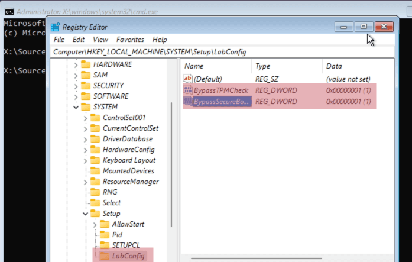Expand the CurrentControlSet key
Image resolution: width=412 pixels, height=262 pixels.
(x=85, y=128)
